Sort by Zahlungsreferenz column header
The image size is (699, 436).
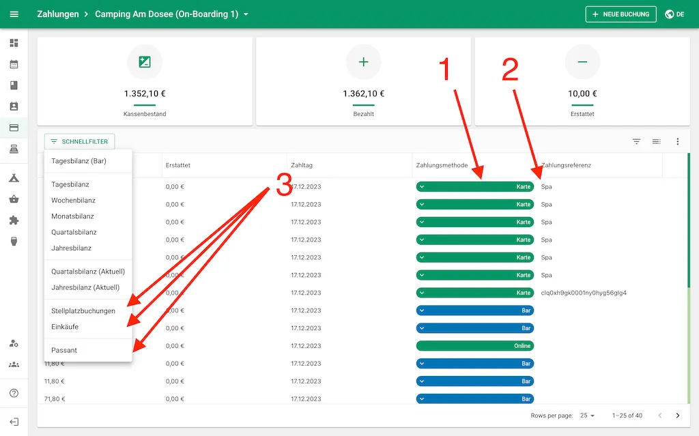566,165
